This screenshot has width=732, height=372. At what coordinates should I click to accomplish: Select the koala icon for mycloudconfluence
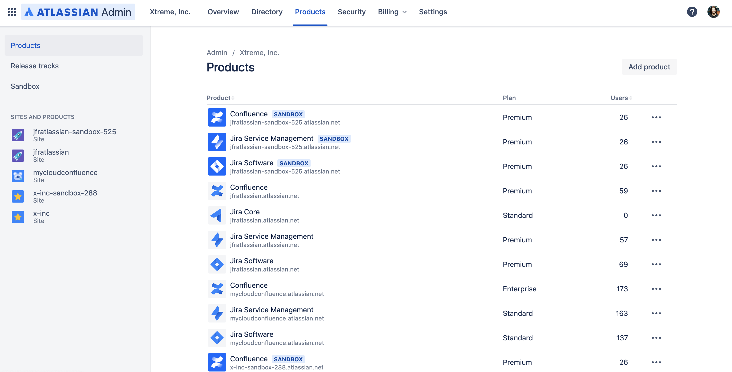pos(18,176)
